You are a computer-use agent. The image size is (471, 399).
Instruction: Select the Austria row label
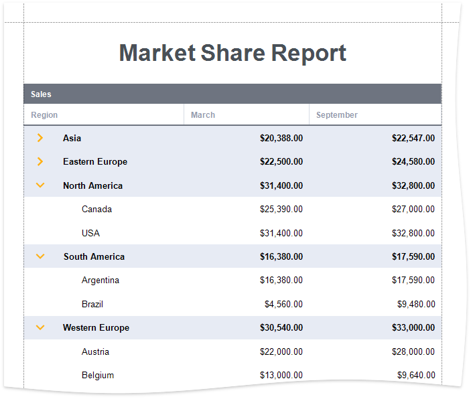(x=95, y=351)
